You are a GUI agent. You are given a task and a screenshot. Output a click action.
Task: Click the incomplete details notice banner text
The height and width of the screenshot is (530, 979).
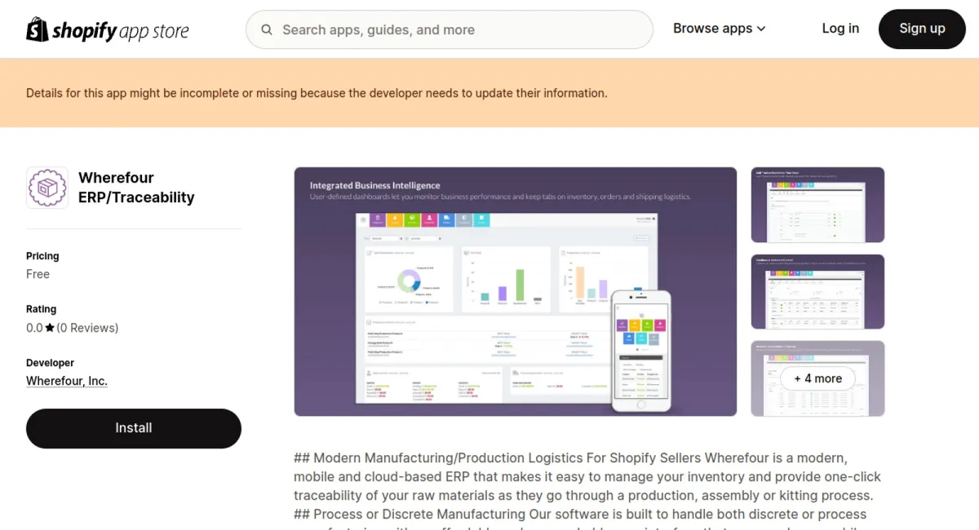click(317, 93)
